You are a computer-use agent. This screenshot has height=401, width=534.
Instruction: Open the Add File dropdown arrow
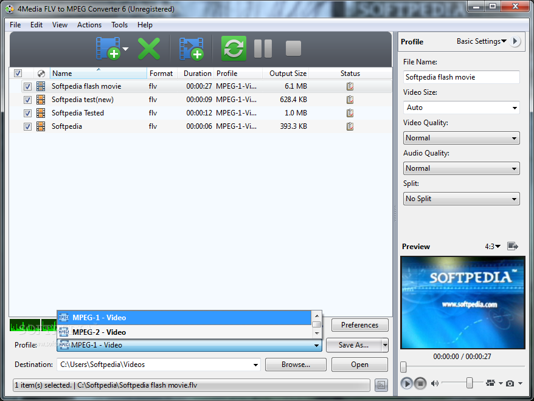[126, 49]
